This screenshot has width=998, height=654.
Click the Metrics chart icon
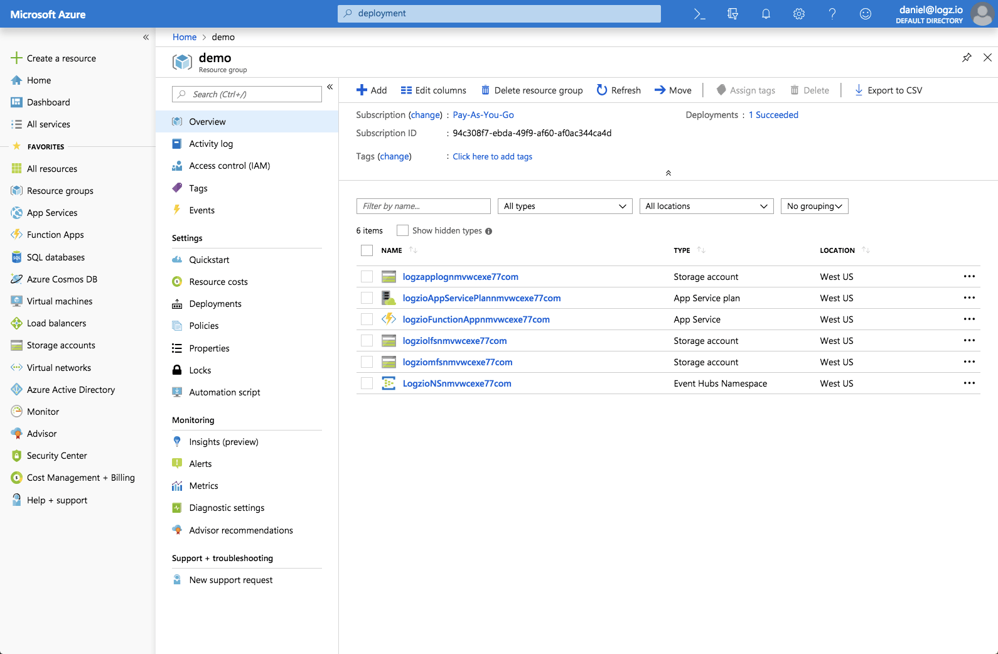(177, 486)
